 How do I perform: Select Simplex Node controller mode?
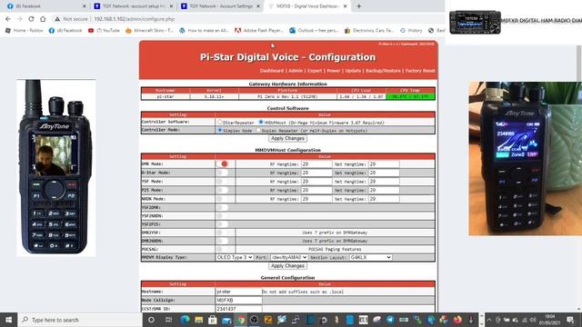[x=220, y=130]
